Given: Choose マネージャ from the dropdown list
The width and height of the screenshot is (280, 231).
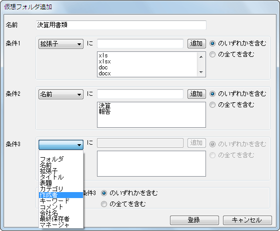Looking at the screenshot, I should [61, 225].
